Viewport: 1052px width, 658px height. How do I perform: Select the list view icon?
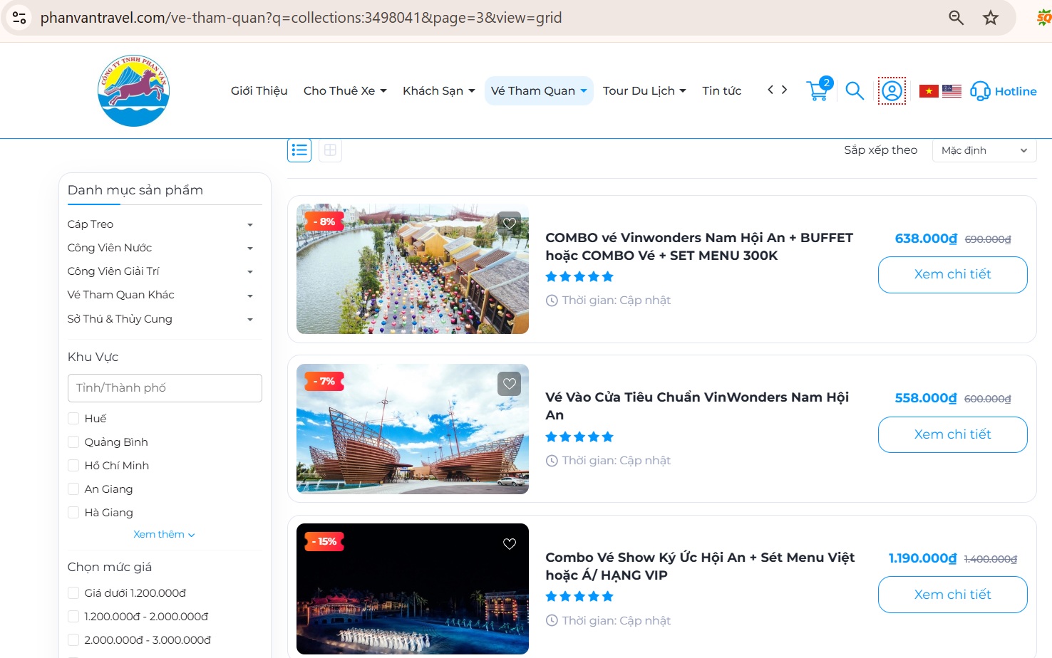pyautogui.click(x=299, y=150)
